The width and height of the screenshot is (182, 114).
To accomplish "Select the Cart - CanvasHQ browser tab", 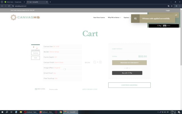I will pyautogui.click(x=36, y=2).
